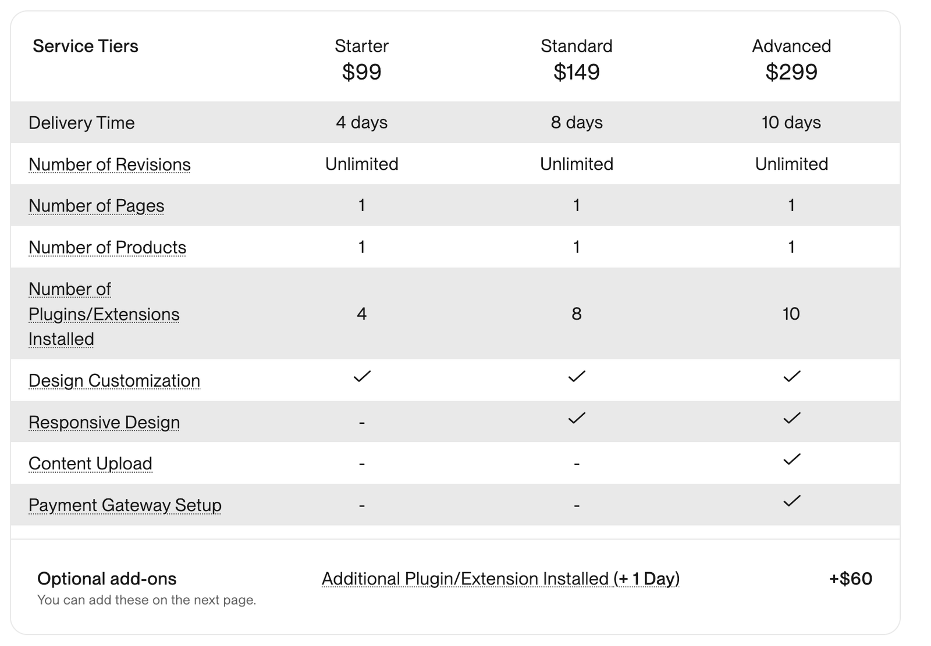This screenshot has width=931, height=646.
Task: Select the Standard $149 tier header
Action: coord(577,59)
